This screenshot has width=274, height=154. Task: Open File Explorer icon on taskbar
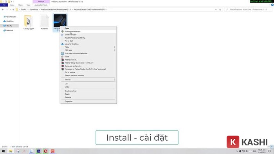(x=11, y=151)
